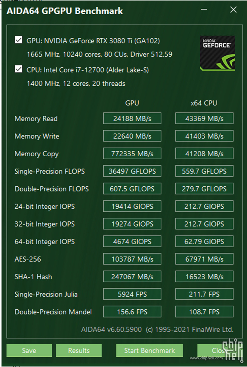Click the NVIDIA GeForce logo image
This screenshot has width=247, height=367.
217,53
